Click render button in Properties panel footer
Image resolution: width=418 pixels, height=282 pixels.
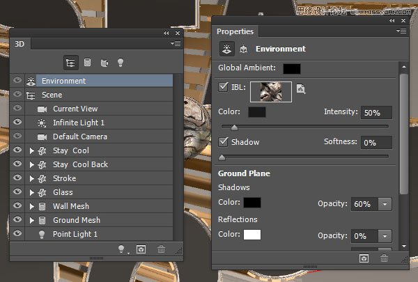tap(364, 258)
